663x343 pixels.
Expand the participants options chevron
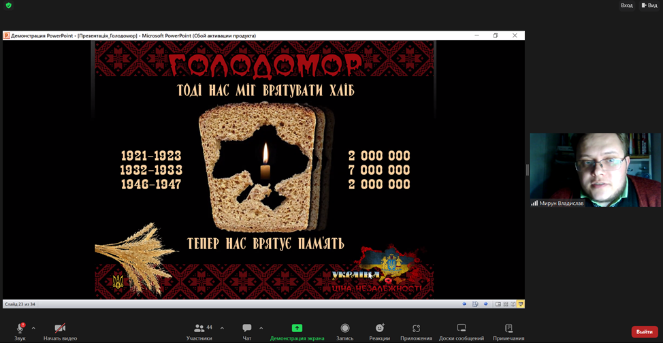pos(222,328)
